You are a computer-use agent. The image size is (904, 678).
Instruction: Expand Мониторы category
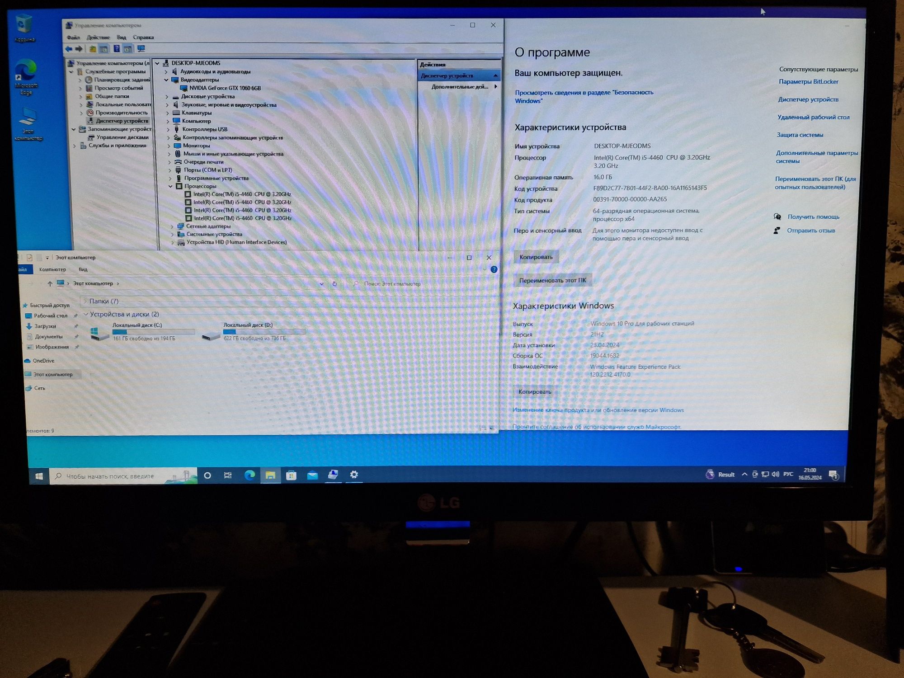(169, 146)
